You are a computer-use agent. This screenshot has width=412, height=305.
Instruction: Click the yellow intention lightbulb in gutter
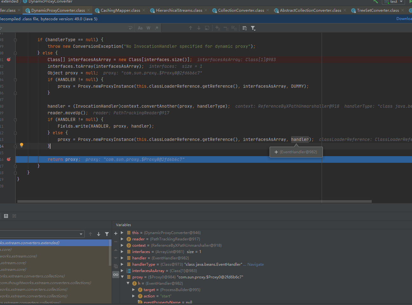[22, 145]
